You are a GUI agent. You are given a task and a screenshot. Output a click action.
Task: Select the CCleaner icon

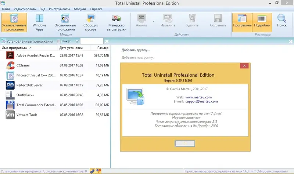coord(10,65)
